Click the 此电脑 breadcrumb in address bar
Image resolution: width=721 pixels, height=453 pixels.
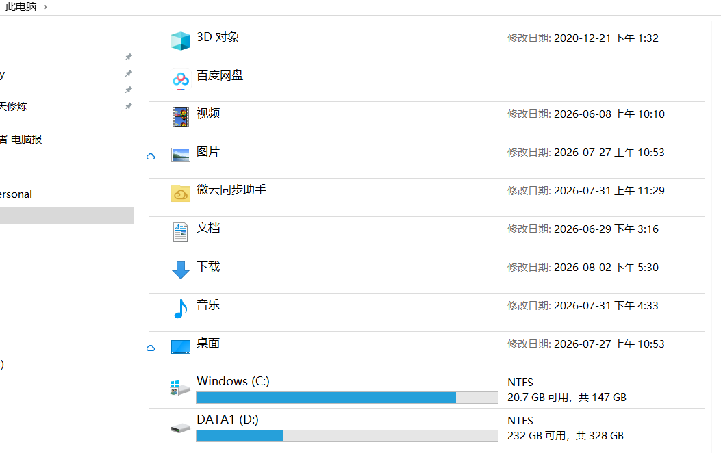click(x=21, y=7)
